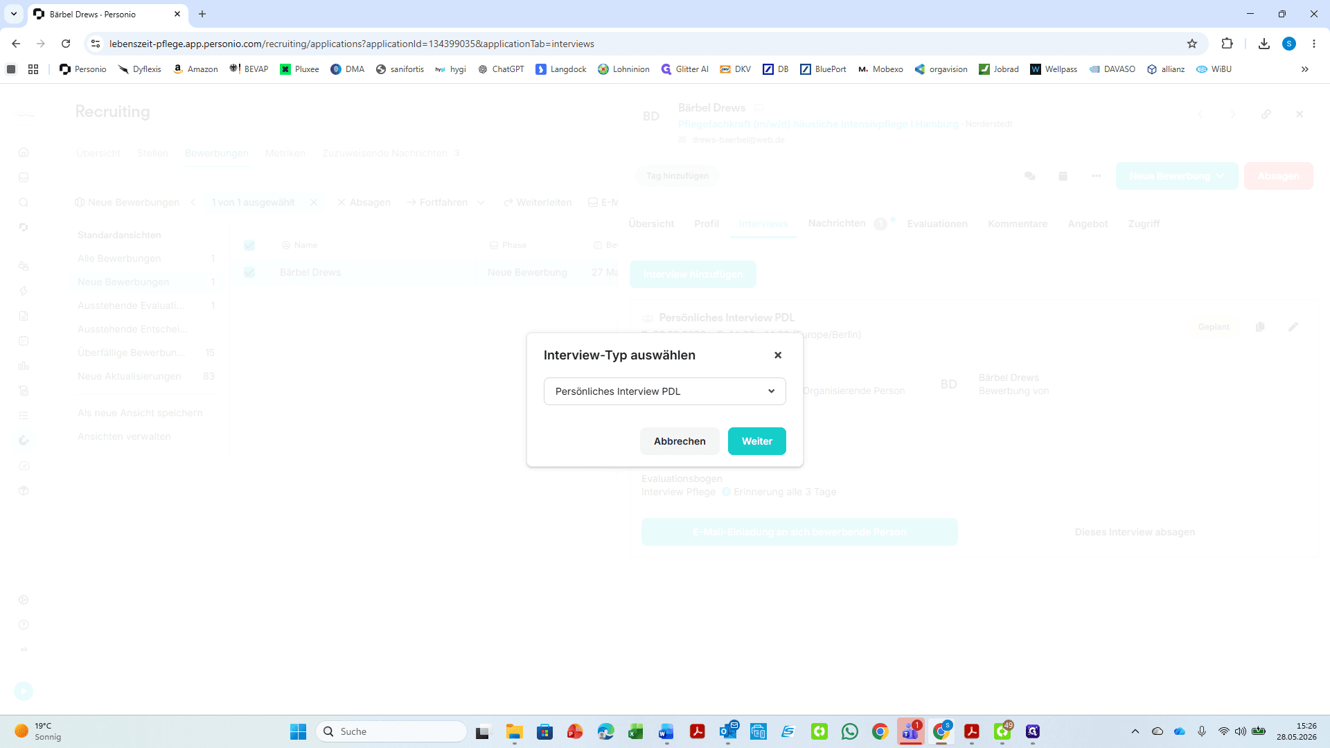
Task: Open the Bewerbungen tab in Recruiting
Action: pos(217,153)
